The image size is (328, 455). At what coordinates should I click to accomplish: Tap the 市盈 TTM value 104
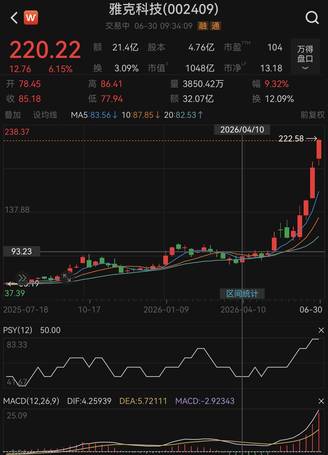(275, 47)
